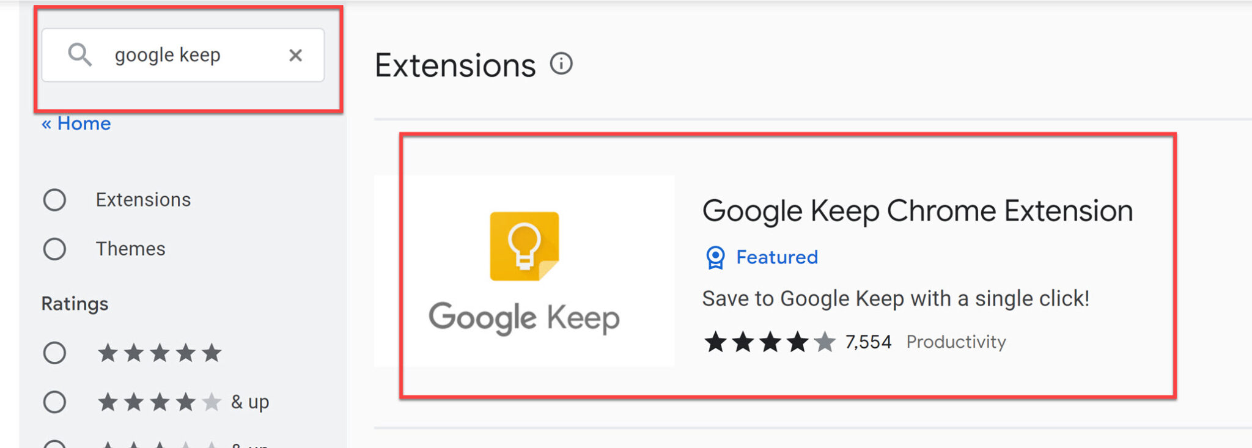Select the Themes radio filter
The width and height of the screenshot is (1252, 448).
[x=54, y=249]
